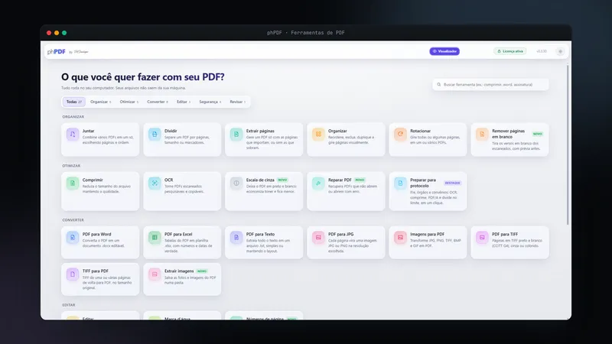This screenshot has height=344, width=612.
Task: Launch the Preparar para protocolo icon
Action: [x=400, y=183]
